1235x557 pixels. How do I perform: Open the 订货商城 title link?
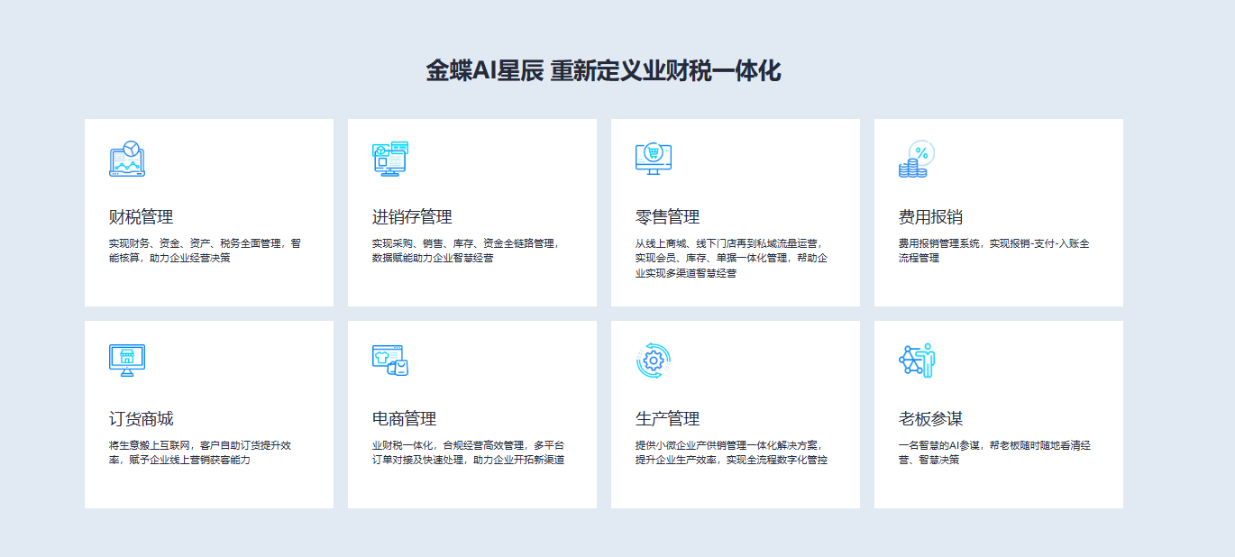pos(141,419)
